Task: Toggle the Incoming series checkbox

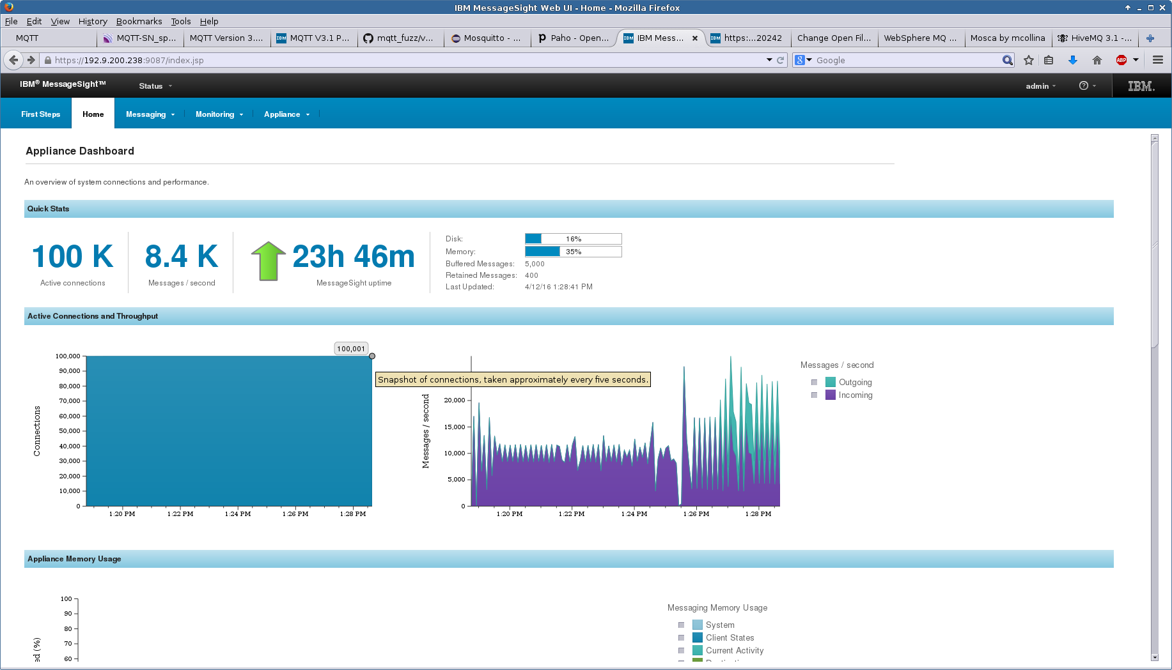Action: tap(814, 395)
